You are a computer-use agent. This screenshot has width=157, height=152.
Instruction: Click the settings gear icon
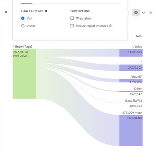136,13
